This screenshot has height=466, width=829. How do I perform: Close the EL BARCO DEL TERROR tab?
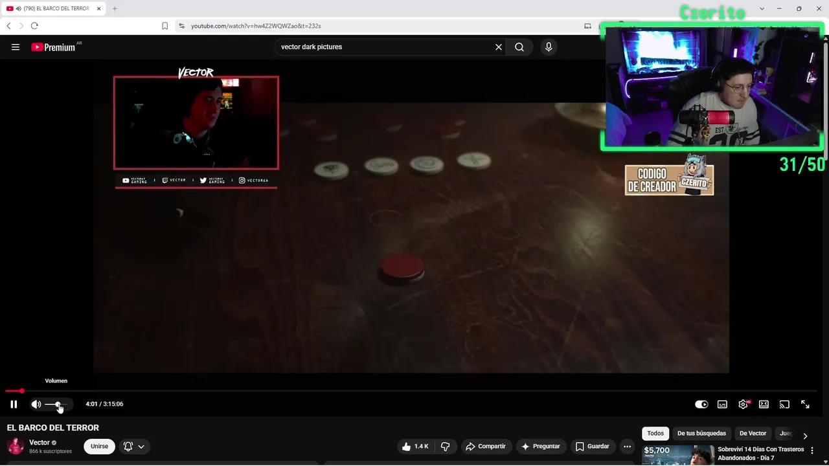click(99, 8)
